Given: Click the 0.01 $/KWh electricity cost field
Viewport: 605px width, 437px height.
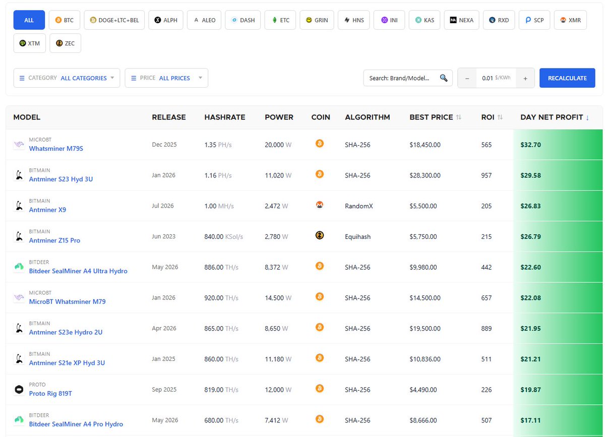Looking at the screenshot, I should coord(496,78).
